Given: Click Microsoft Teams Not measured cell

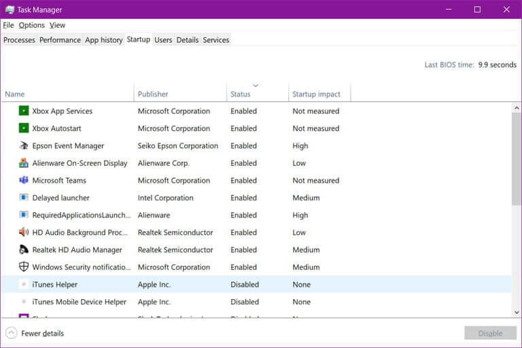Looking at the screenshot, I should [316, 181].
